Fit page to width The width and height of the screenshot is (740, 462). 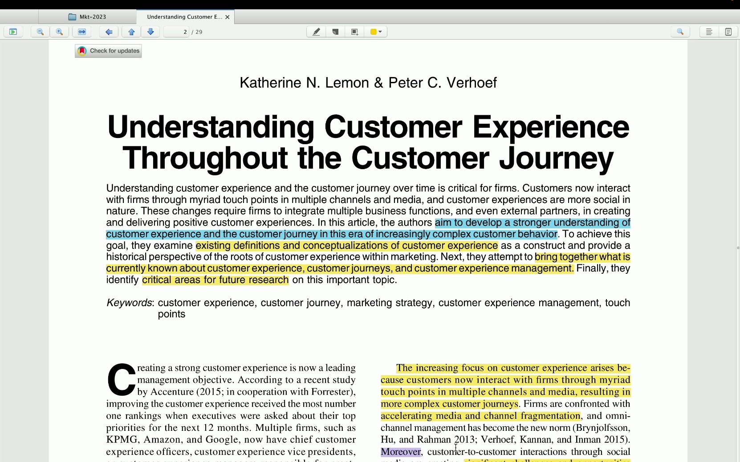point(82,32)
